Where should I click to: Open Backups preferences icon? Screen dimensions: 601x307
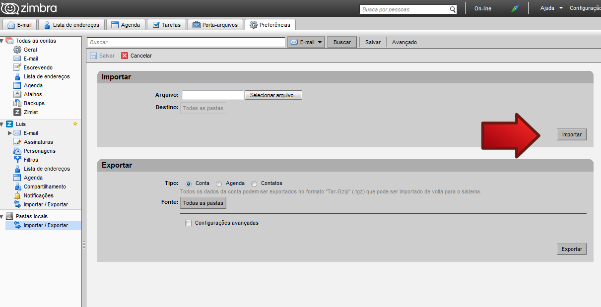tap(17, 103)
